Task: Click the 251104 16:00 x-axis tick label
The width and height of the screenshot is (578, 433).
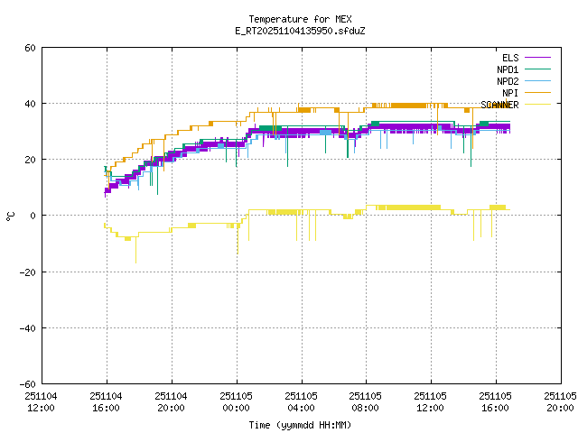Action: (107, 401)
